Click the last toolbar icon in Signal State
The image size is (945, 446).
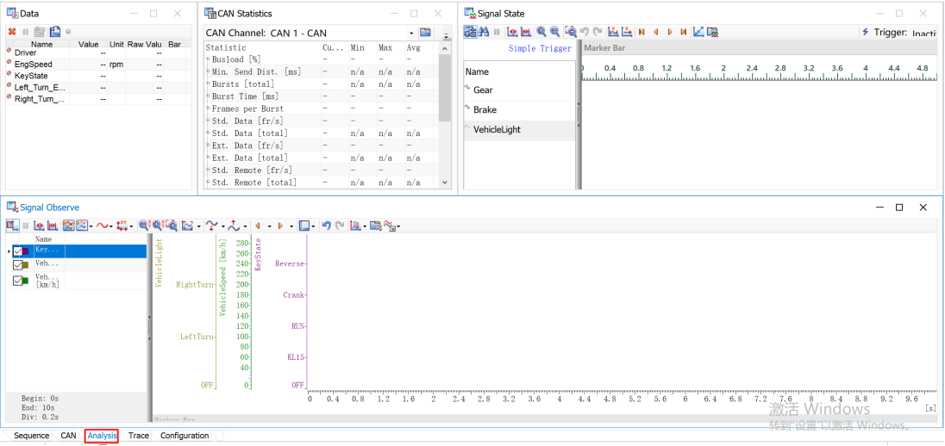point(713,32)
